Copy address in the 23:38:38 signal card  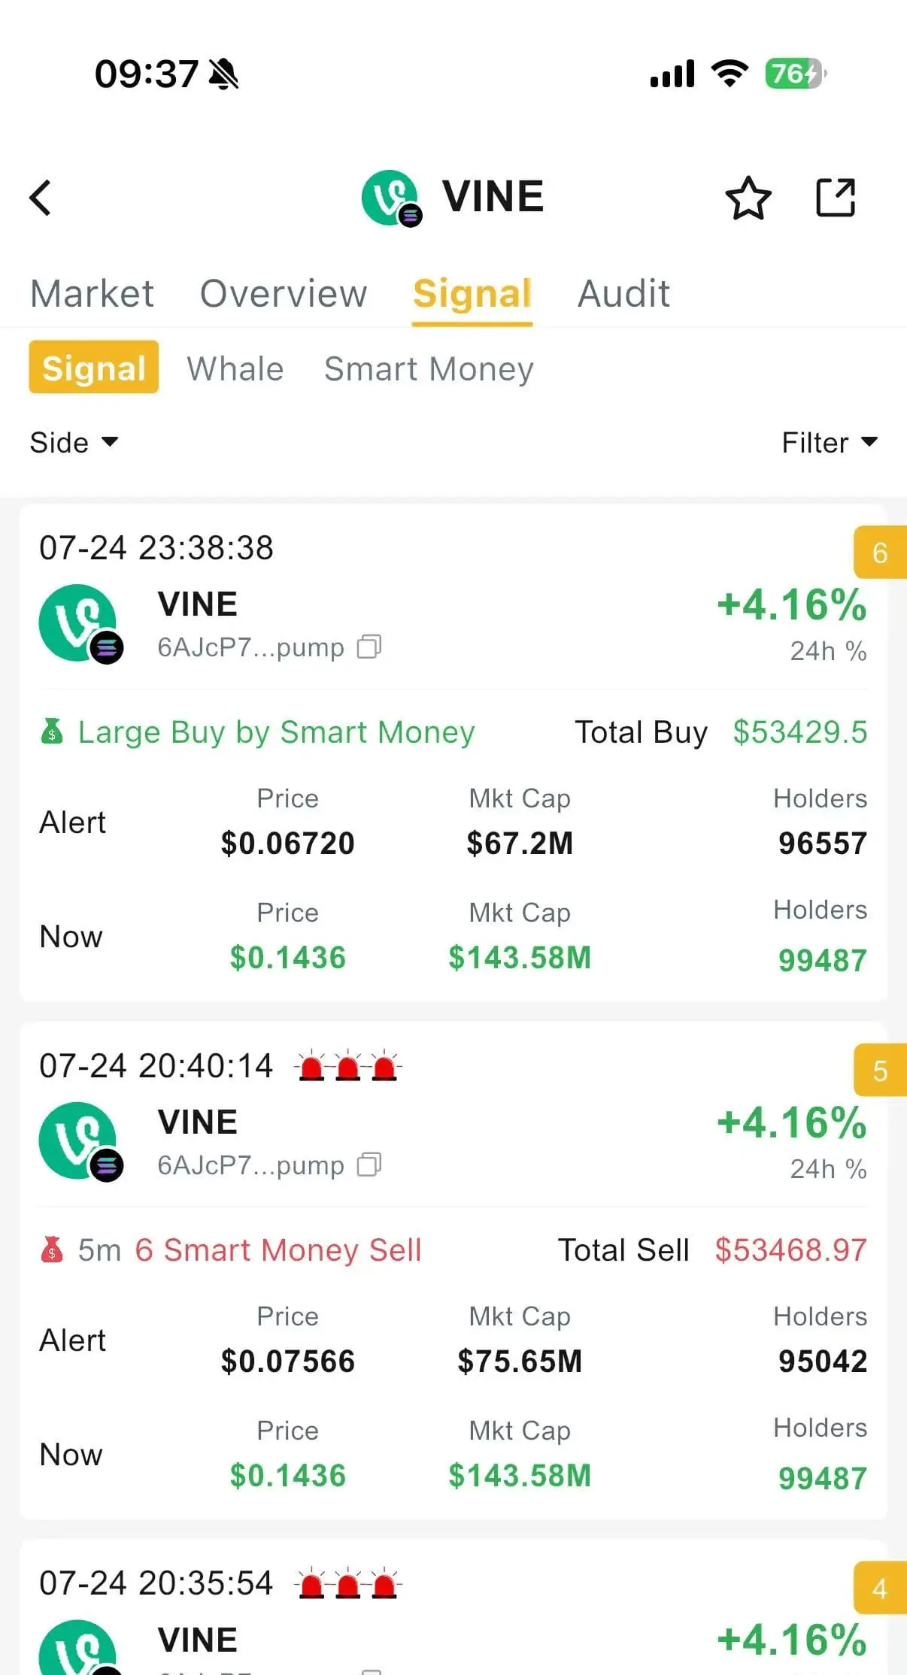click(x=369, y=646)
